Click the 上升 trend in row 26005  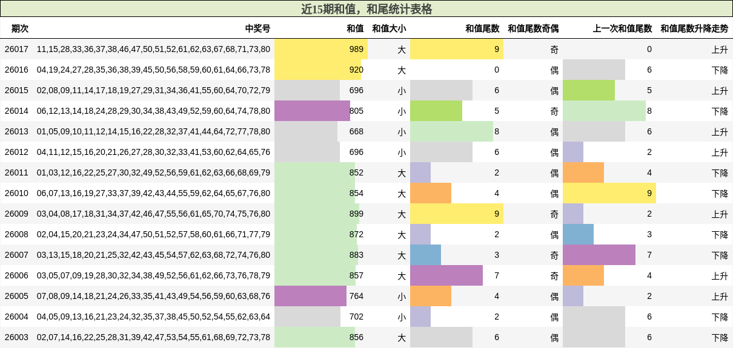coord(720,296)
